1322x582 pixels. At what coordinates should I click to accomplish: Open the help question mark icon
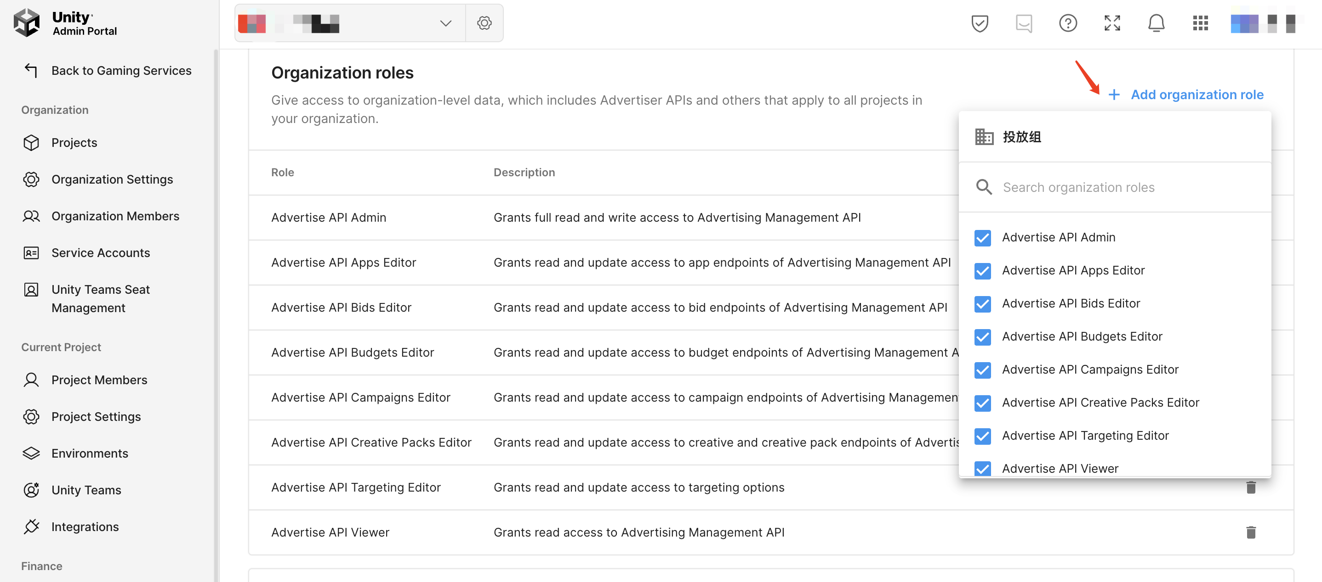click(x=1068, y=23)
